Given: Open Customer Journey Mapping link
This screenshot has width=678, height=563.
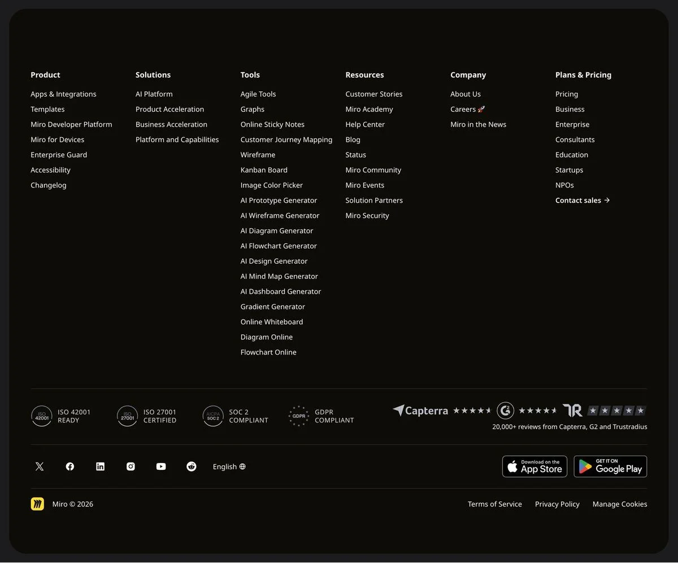Looking at the screenshot, I should coord(286,140).
